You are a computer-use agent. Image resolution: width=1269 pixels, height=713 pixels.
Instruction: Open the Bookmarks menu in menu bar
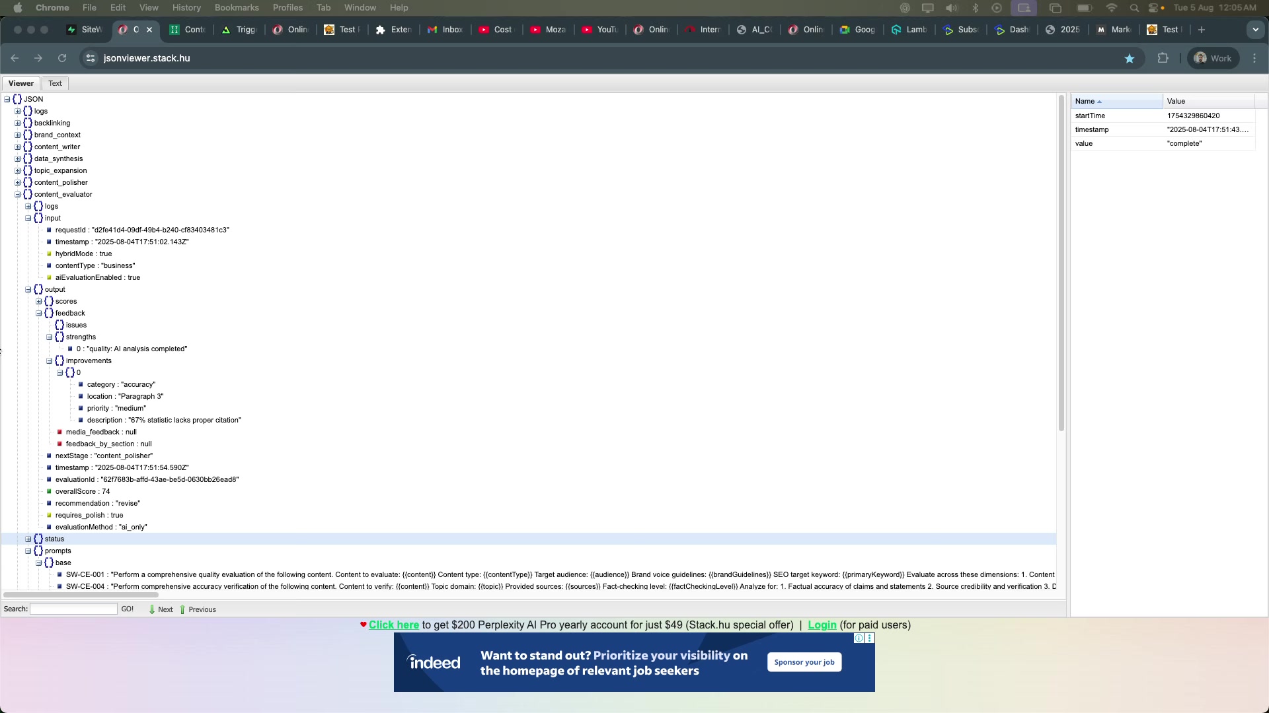(236, 8)
